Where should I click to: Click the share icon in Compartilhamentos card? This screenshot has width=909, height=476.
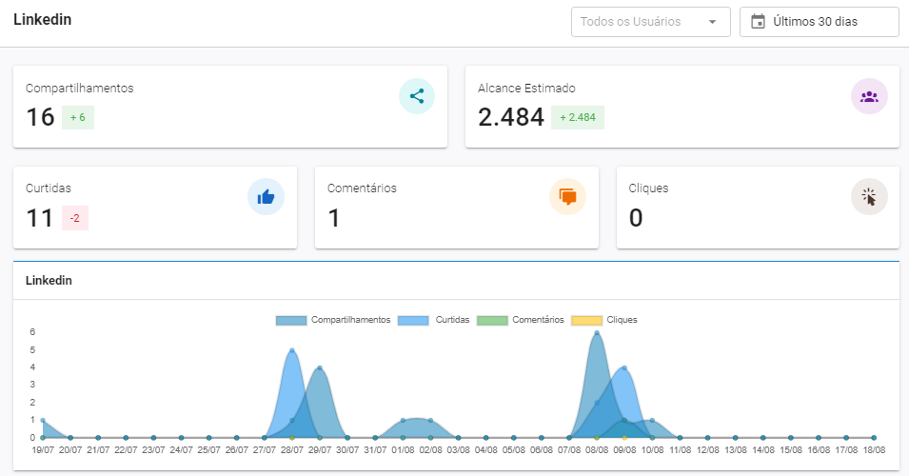click(417, 96)
